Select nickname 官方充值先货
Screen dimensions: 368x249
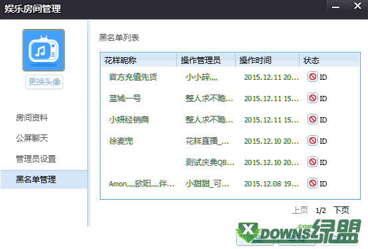point(133,77)
